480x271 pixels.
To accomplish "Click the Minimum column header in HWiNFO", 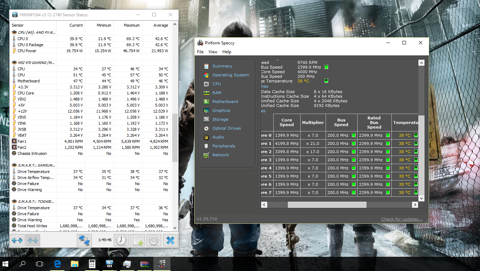I will click(99, 25).
